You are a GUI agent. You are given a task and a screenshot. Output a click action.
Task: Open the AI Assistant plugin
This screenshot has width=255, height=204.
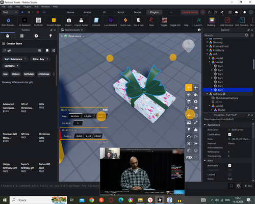point(24,20)
